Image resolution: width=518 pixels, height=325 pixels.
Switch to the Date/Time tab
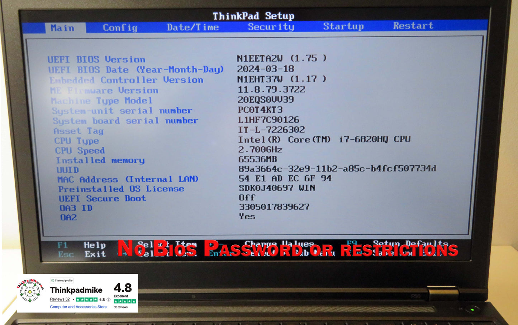click(193, 27)
